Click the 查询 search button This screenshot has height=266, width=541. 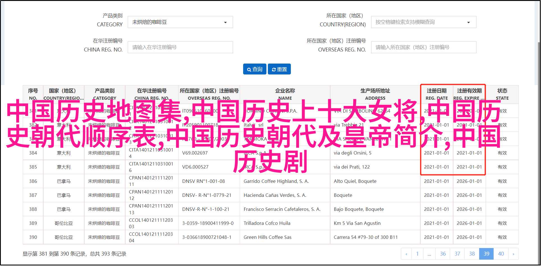pos(255,69)
